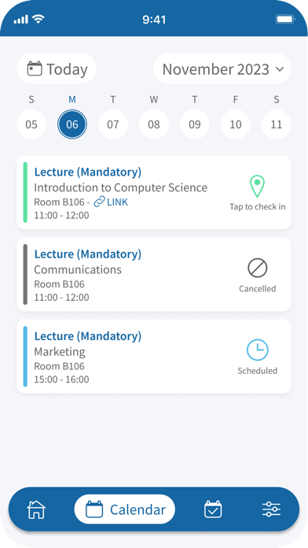Click the chevron next to November 2023
This screenshot has height=548, width=308.
(x=280, y=68)
